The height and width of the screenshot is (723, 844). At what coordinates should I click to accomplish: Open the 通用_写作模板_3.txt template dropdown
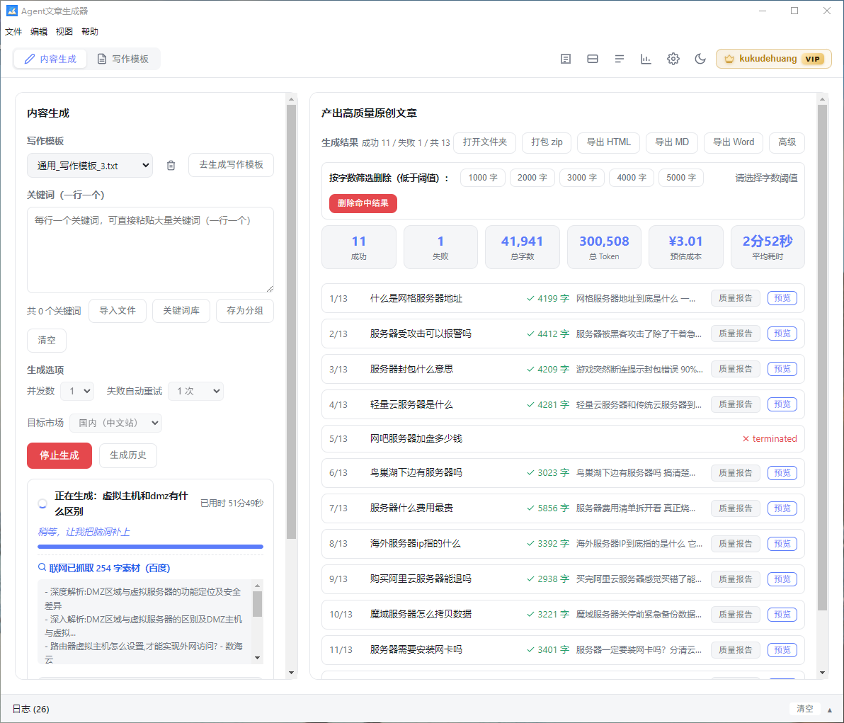(x=90, y=165)
